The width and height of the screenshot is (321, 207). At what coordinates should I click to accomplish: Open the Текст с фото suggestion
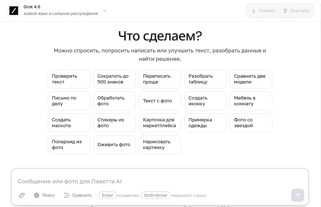(160, 101)
